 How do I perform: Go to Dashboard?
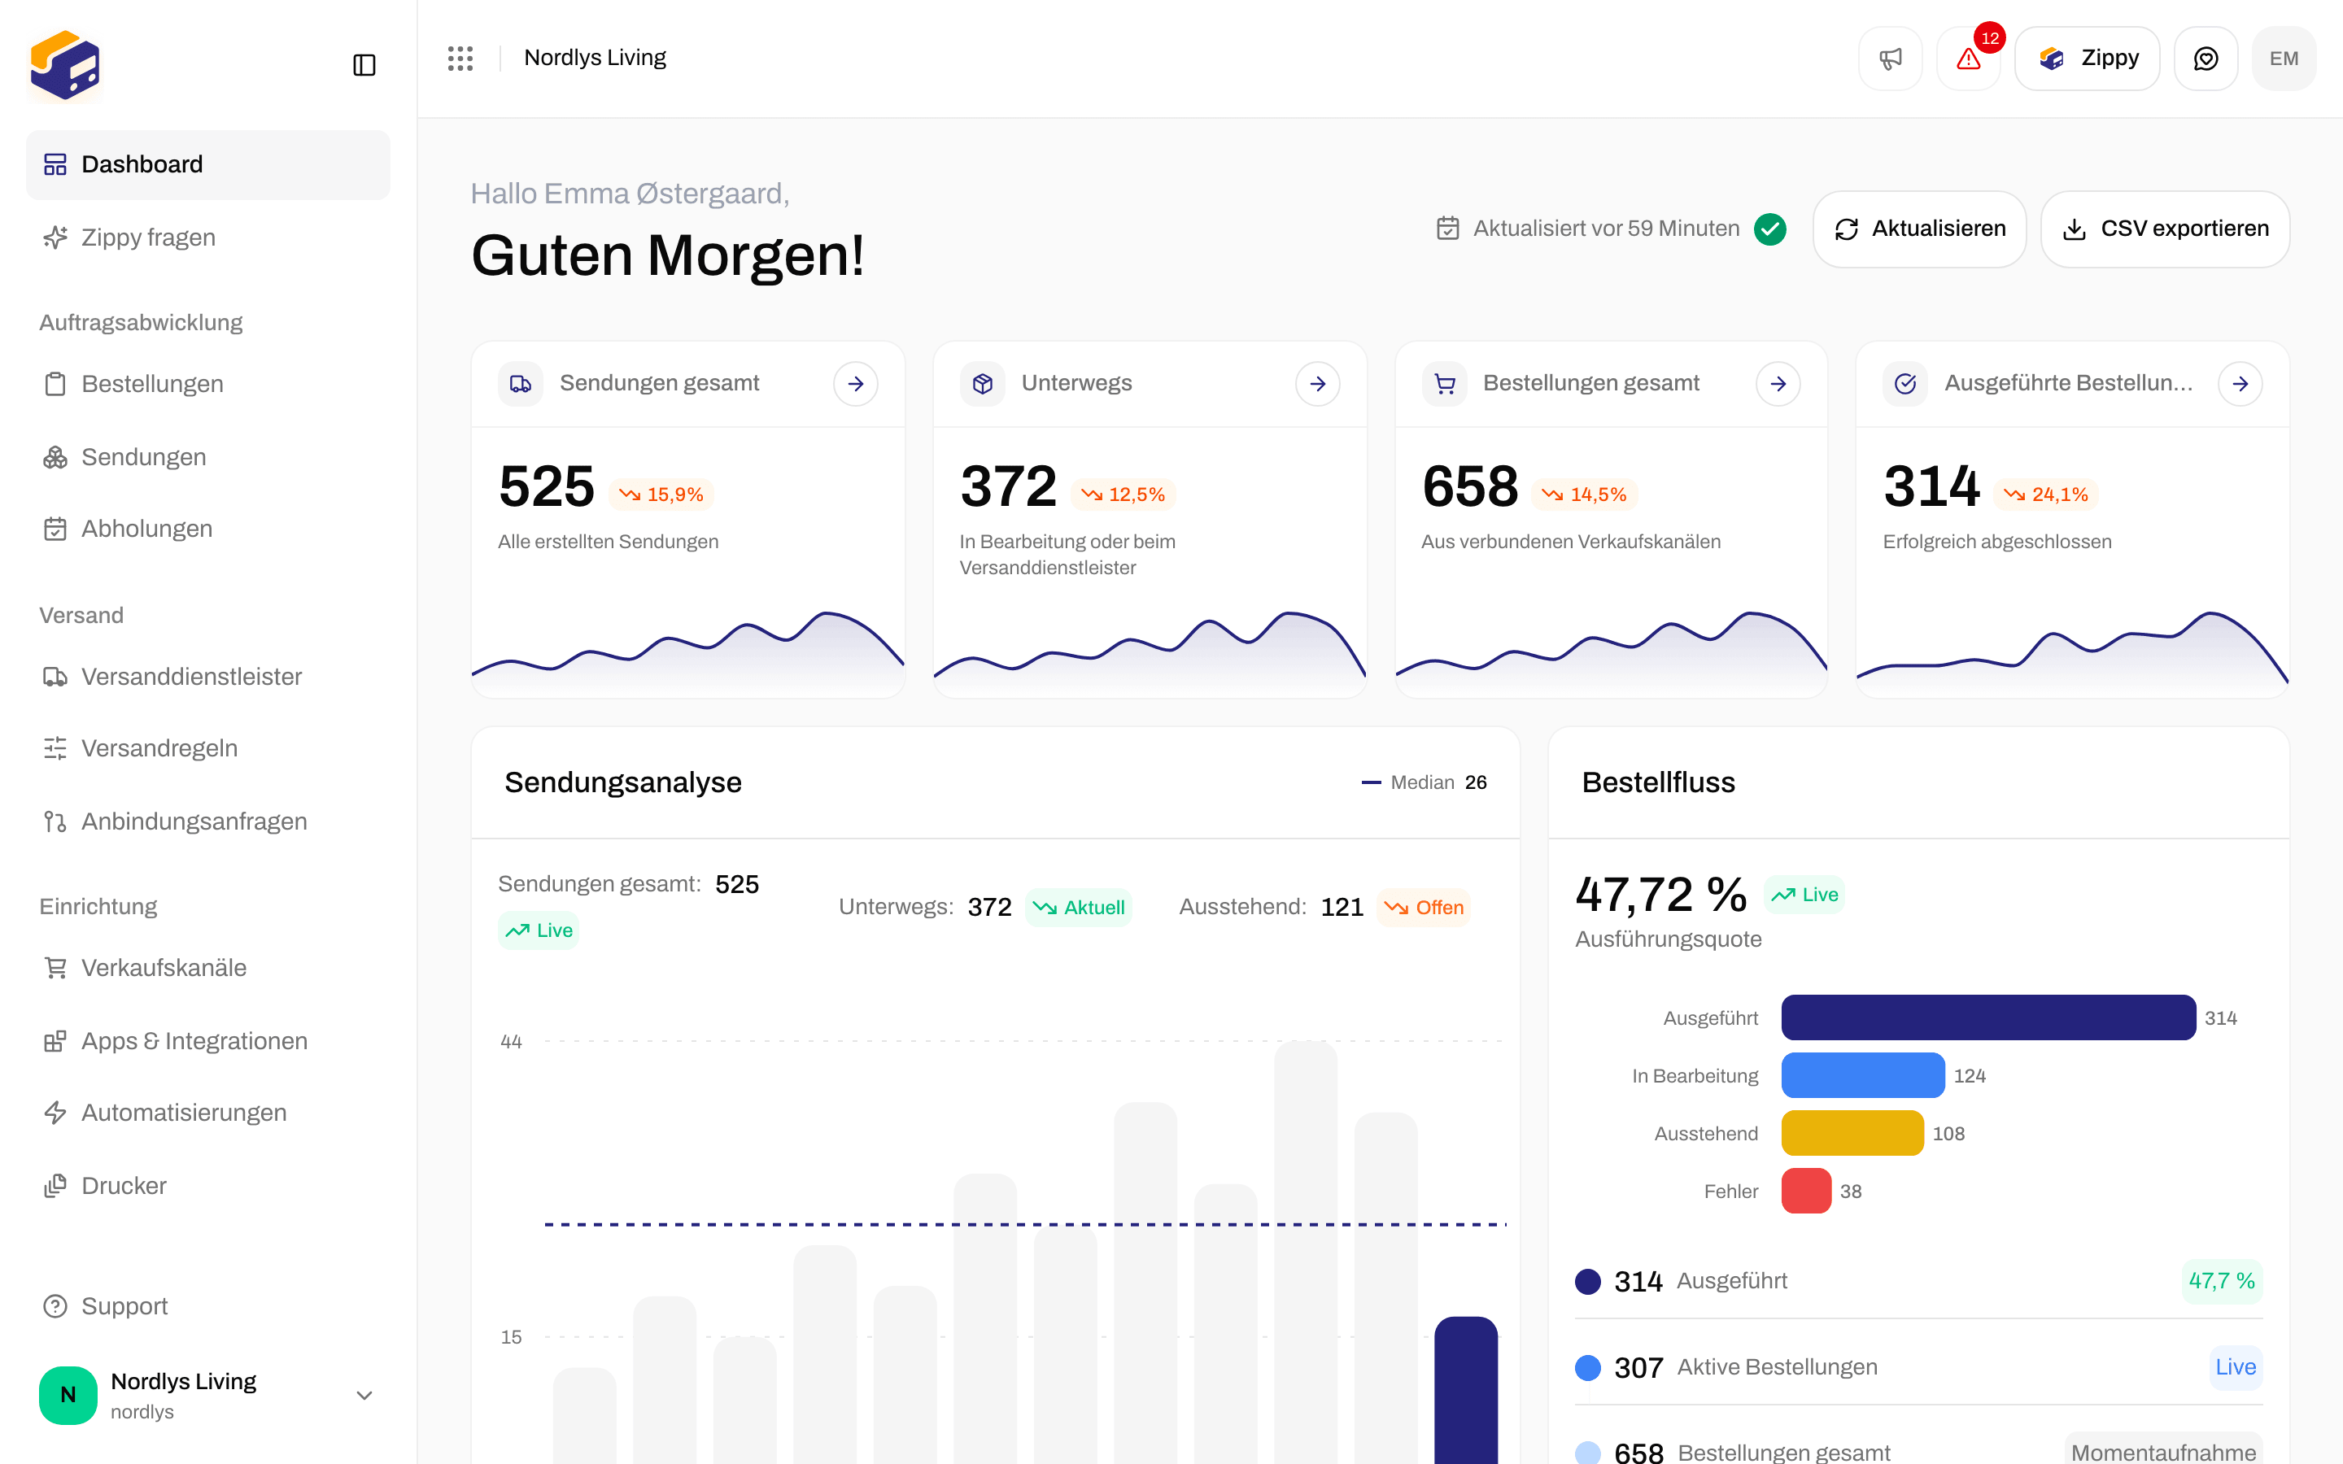tap(208, 164)
